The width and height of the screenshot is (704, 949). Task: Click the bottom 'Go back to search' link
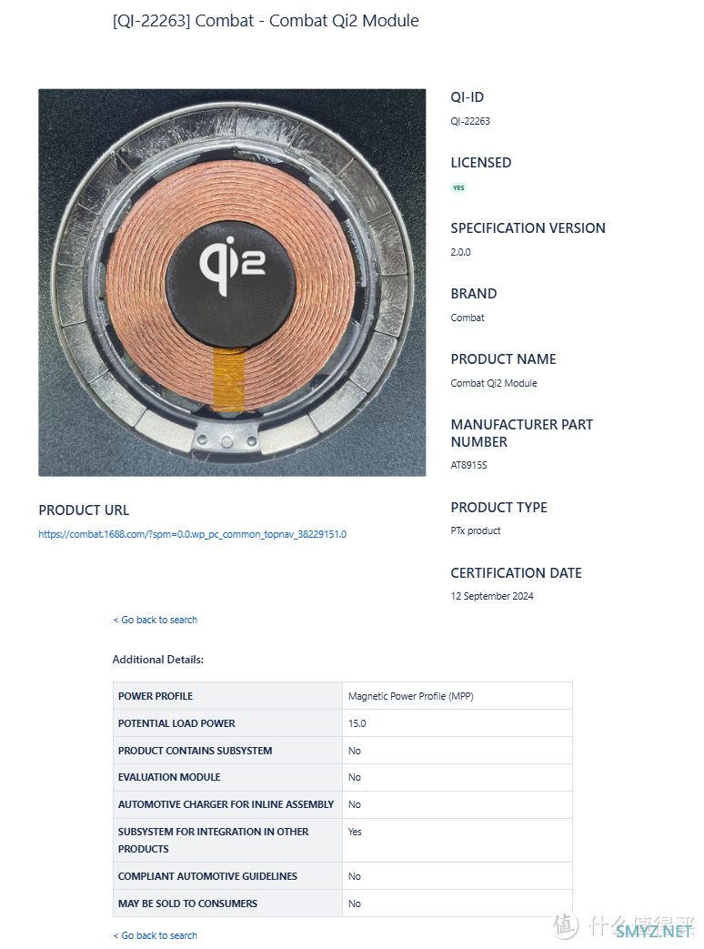tap(156, 935)
